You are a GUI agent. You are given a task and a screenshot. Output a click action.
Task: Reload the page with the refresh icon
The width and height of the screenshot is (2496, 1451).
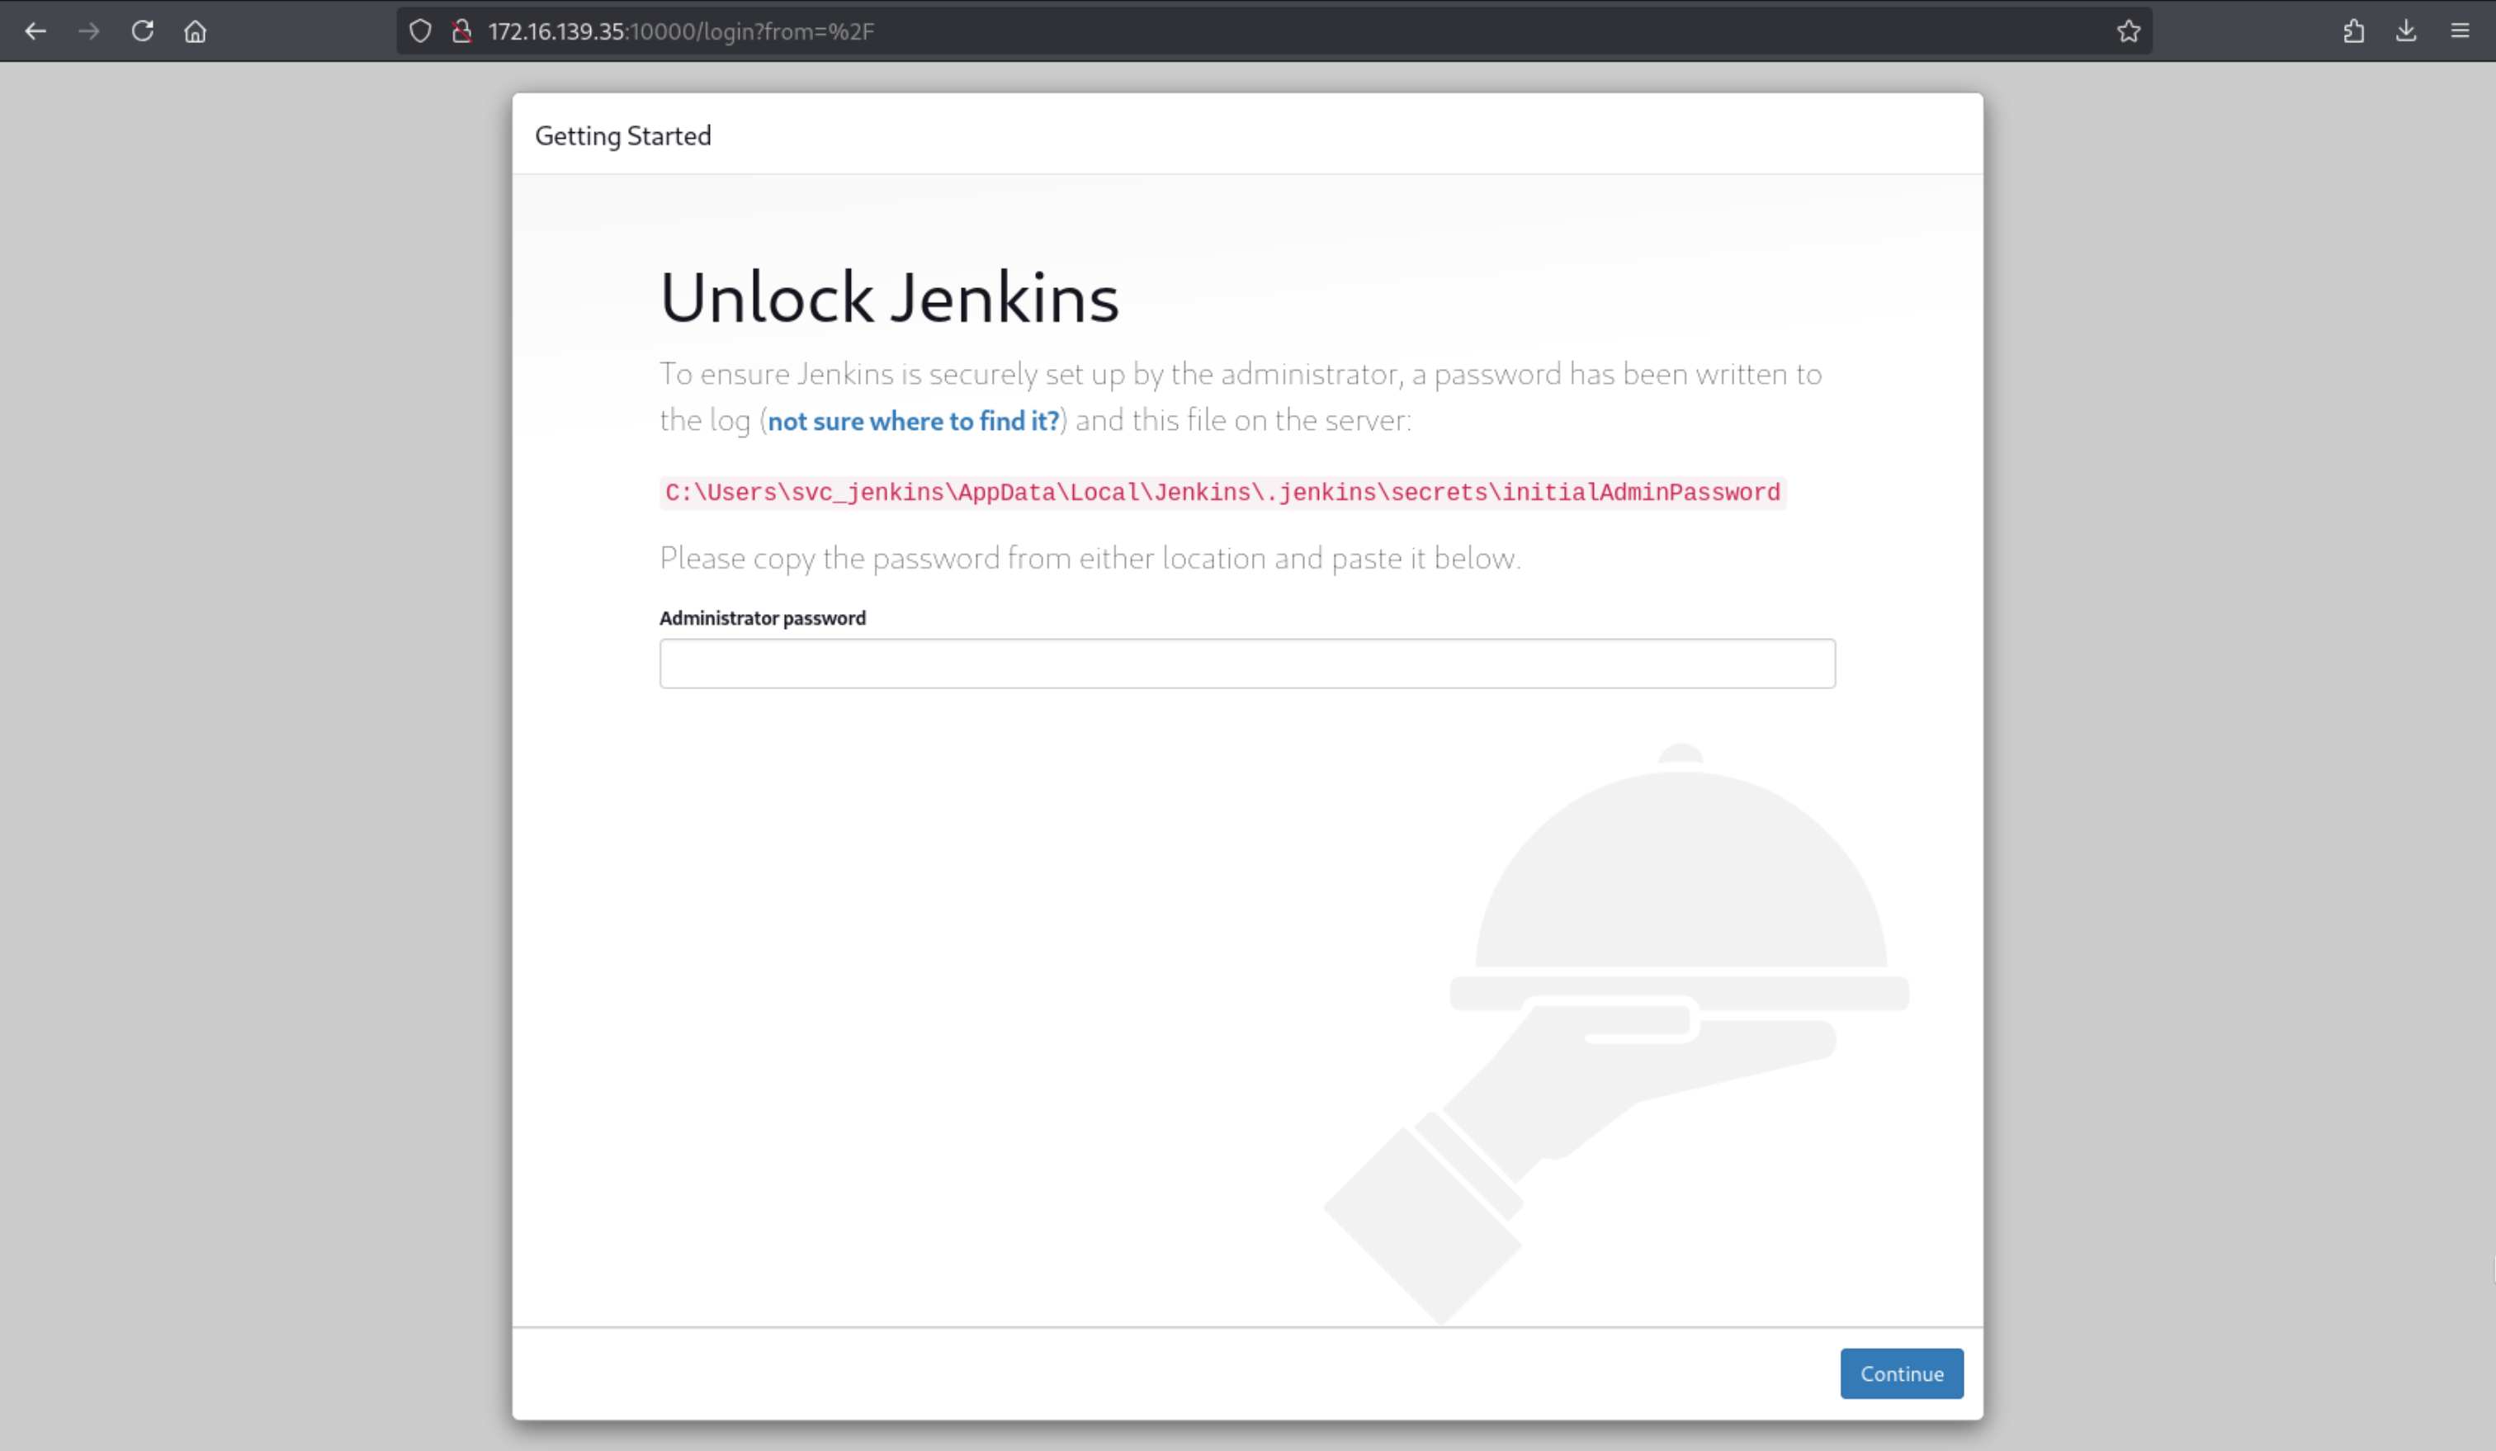(143, 31)
